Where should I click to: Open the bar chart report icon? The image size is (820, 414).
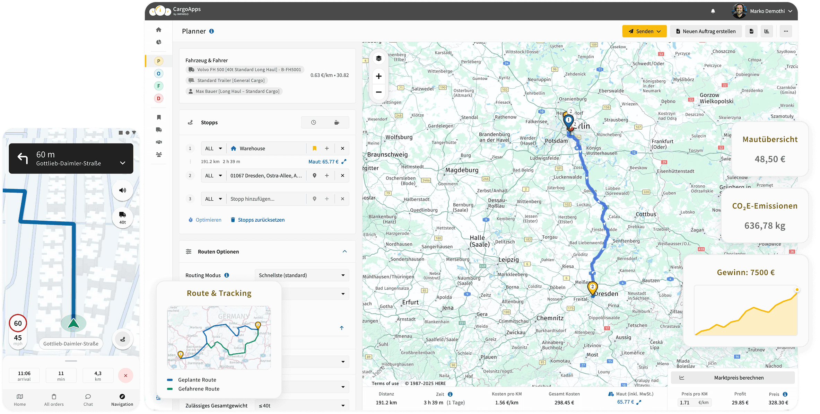(x=767, y=31)
